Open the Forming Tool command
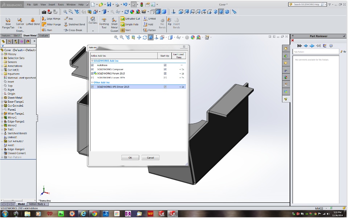 (104, 24)
